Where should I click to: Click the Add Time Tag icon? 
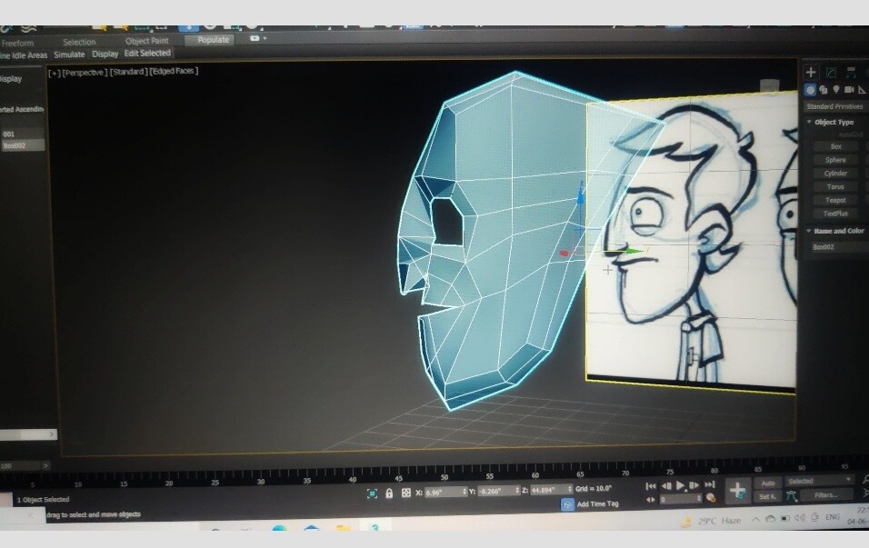[567, 505]
